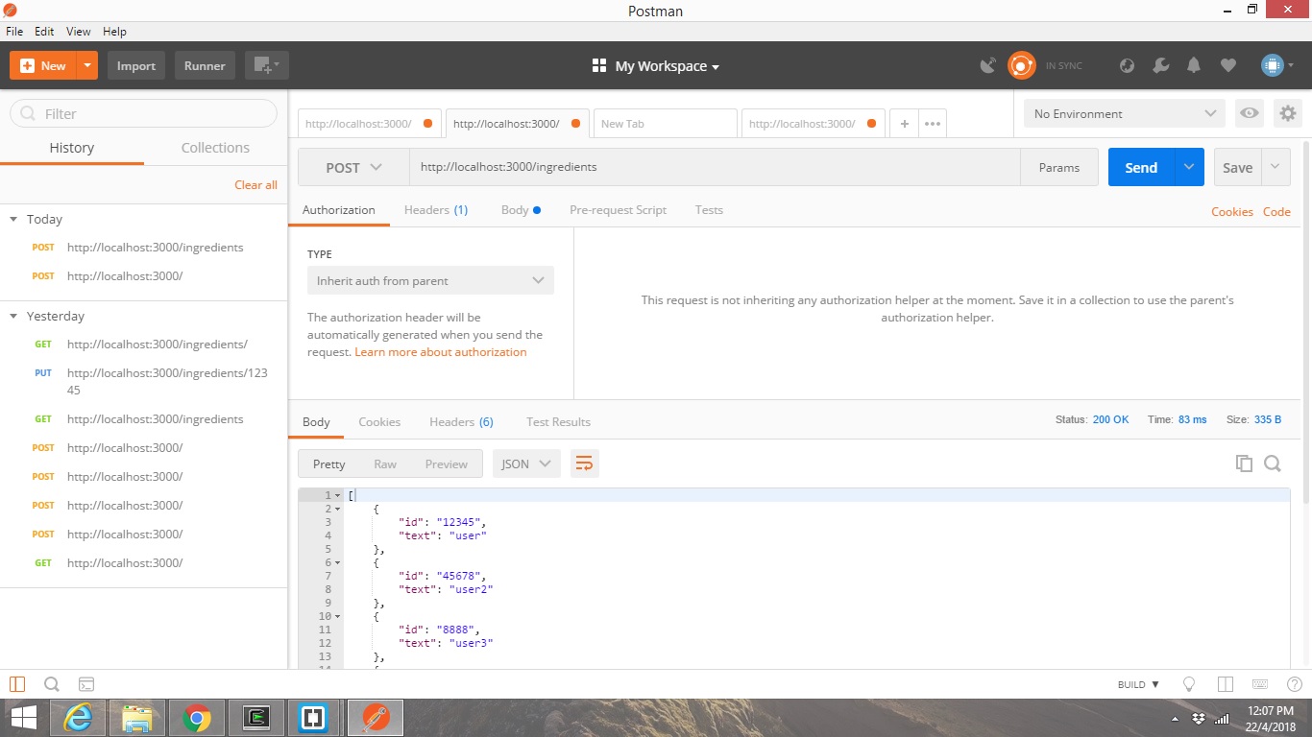Collapse the Today history group
Image resolution: width=1312 pixels, height=737 pixels.
click(13, 220)
